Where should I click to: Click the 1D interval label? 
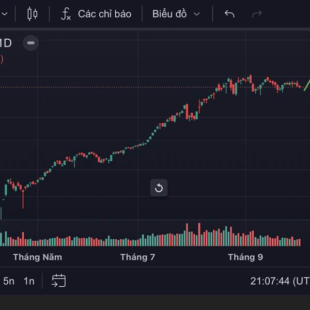tap(5, 43)
